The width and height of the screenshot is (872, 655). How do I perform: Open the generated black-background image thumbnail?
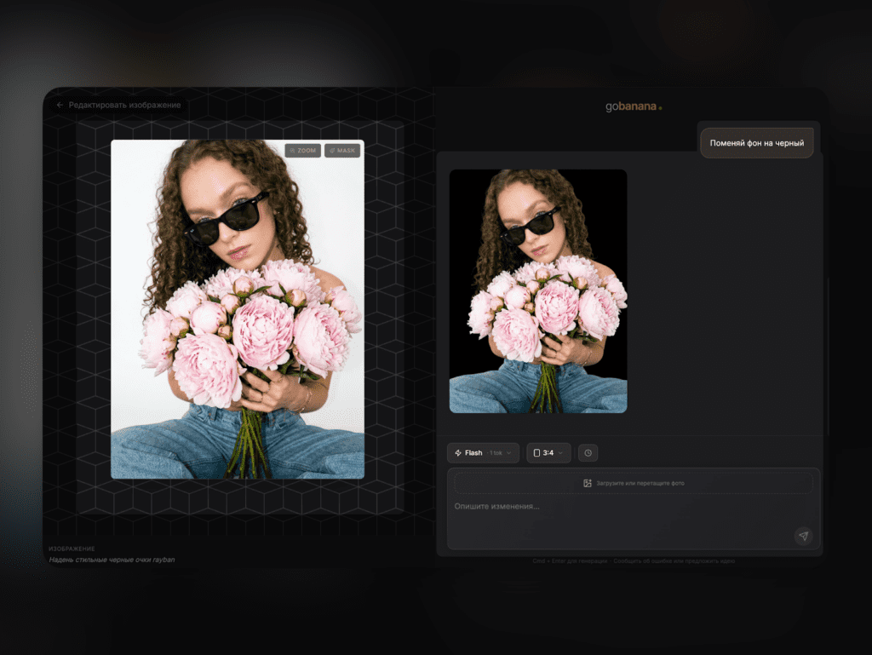coord(538,290)
